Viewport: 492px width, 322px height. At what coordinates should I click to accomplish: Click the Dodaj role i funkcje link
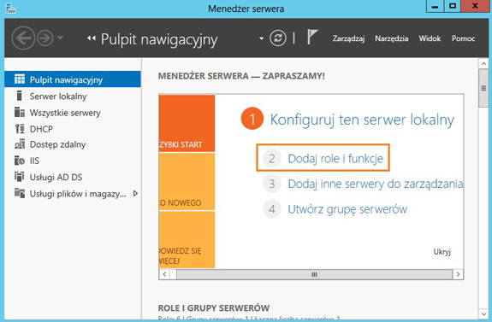click(x=335, y=159)
